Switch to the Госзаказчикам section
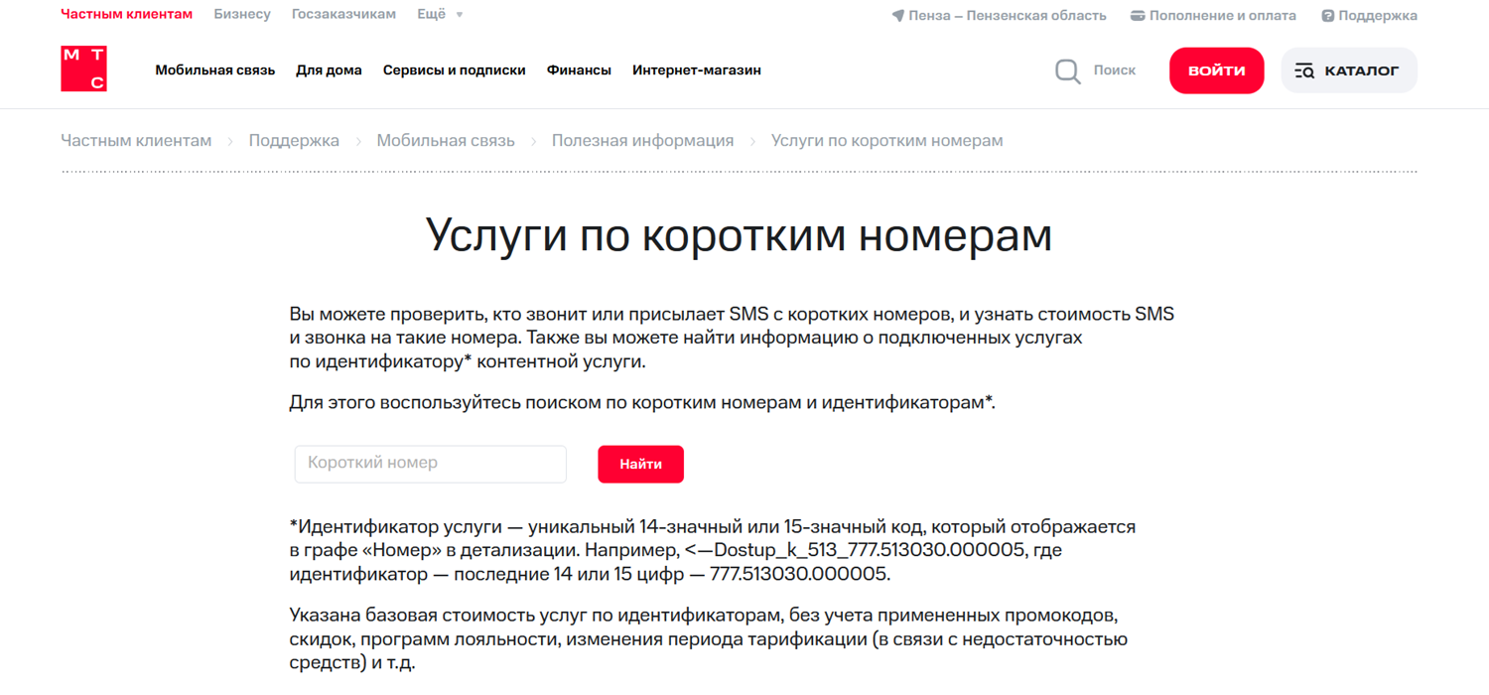Viewport: 1489px width, 695px height. [x=343, y=14]
